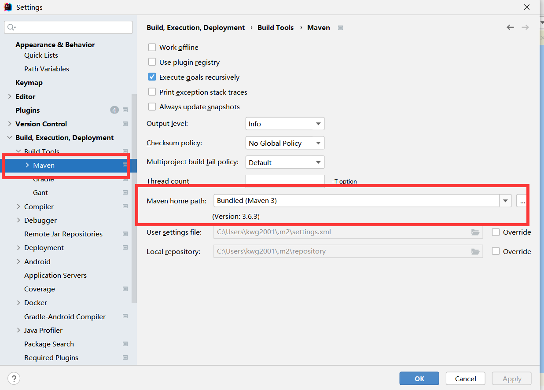
Task: Click Build Tools in breadcrumb
Action: tap(276, 27)
